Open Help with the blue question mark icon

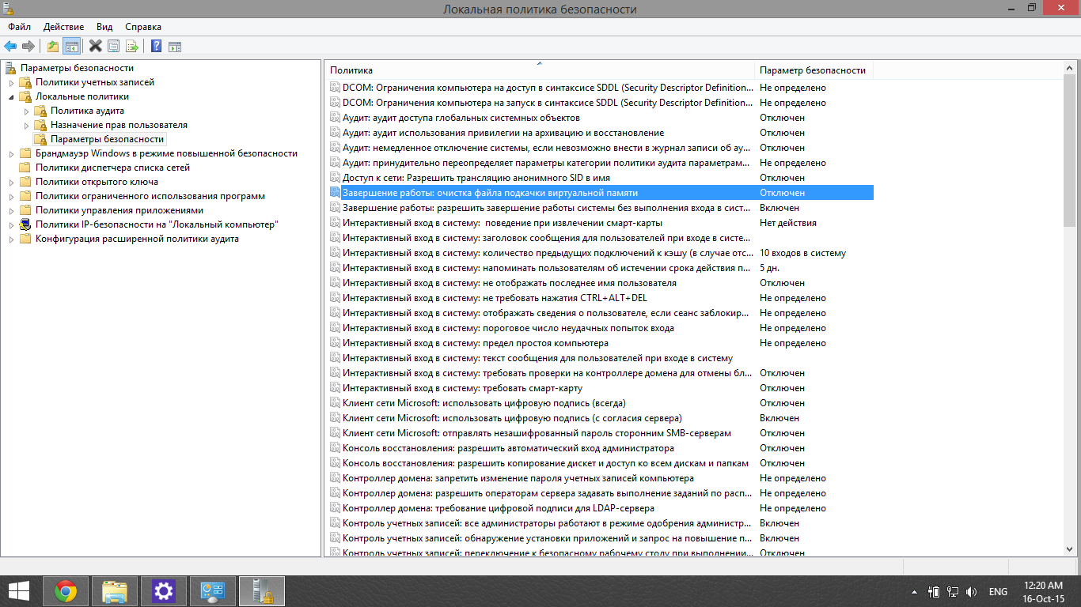pyautogui.click(x=157, y=47)
